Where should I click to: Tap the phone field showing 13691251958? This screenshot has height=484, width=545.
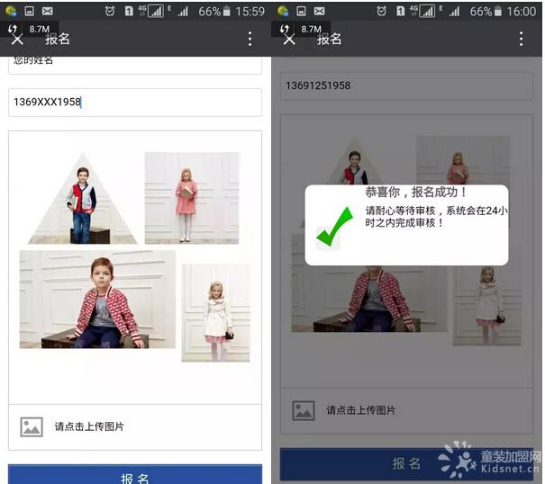[x=406, y=85]
